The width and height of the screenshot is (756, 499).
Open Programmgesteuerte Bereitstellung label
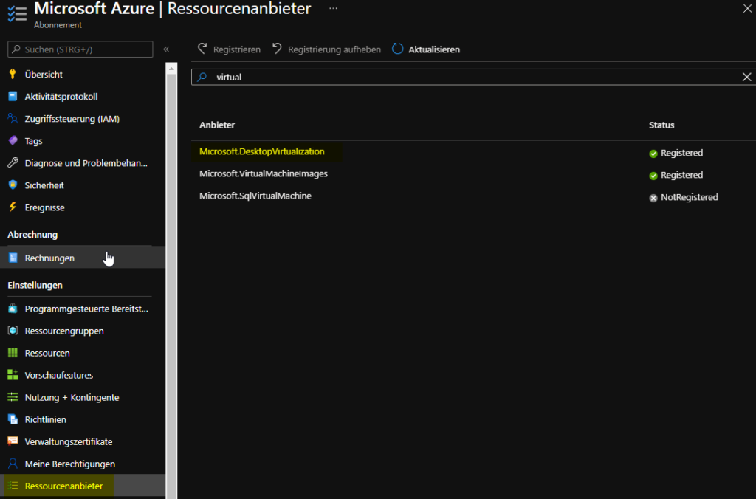(x=86, y=309)
